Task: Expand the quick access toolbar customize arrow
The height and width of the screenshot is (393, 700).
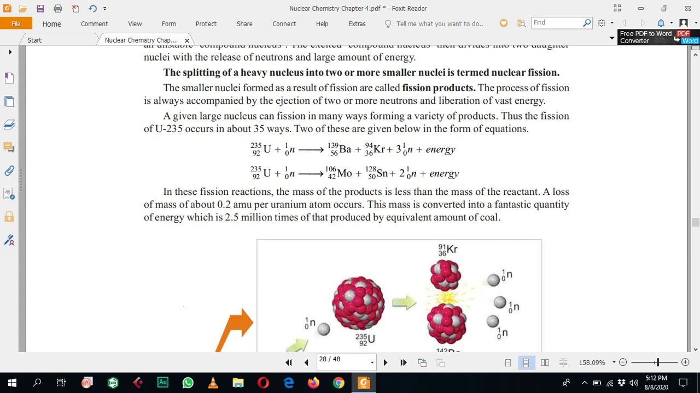Action: [104, 9]
